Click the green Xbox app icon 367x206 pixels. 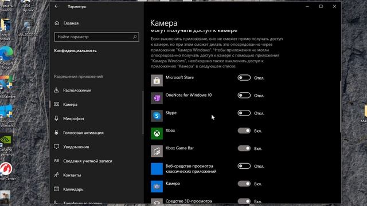(157, 133)
